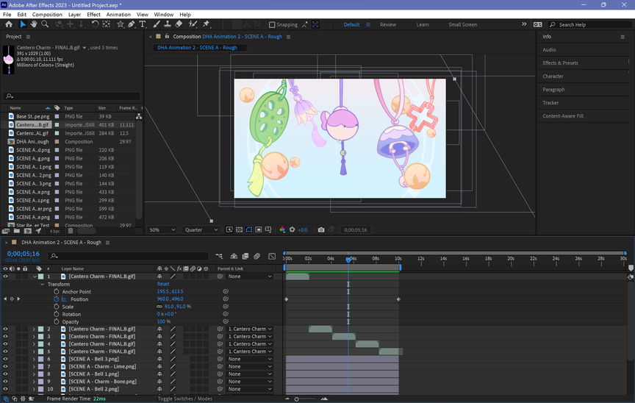Select the Roto Brush tool
The height and width of the screenshot is (403, 635).
pyautogui.click(x=193, y=24)
